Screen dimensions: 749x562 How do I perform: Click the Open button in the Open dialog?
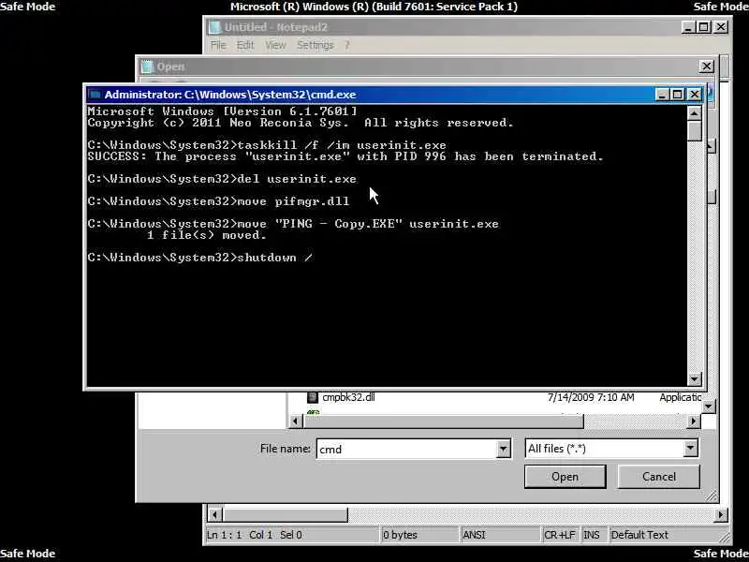[x=565, y=477]
